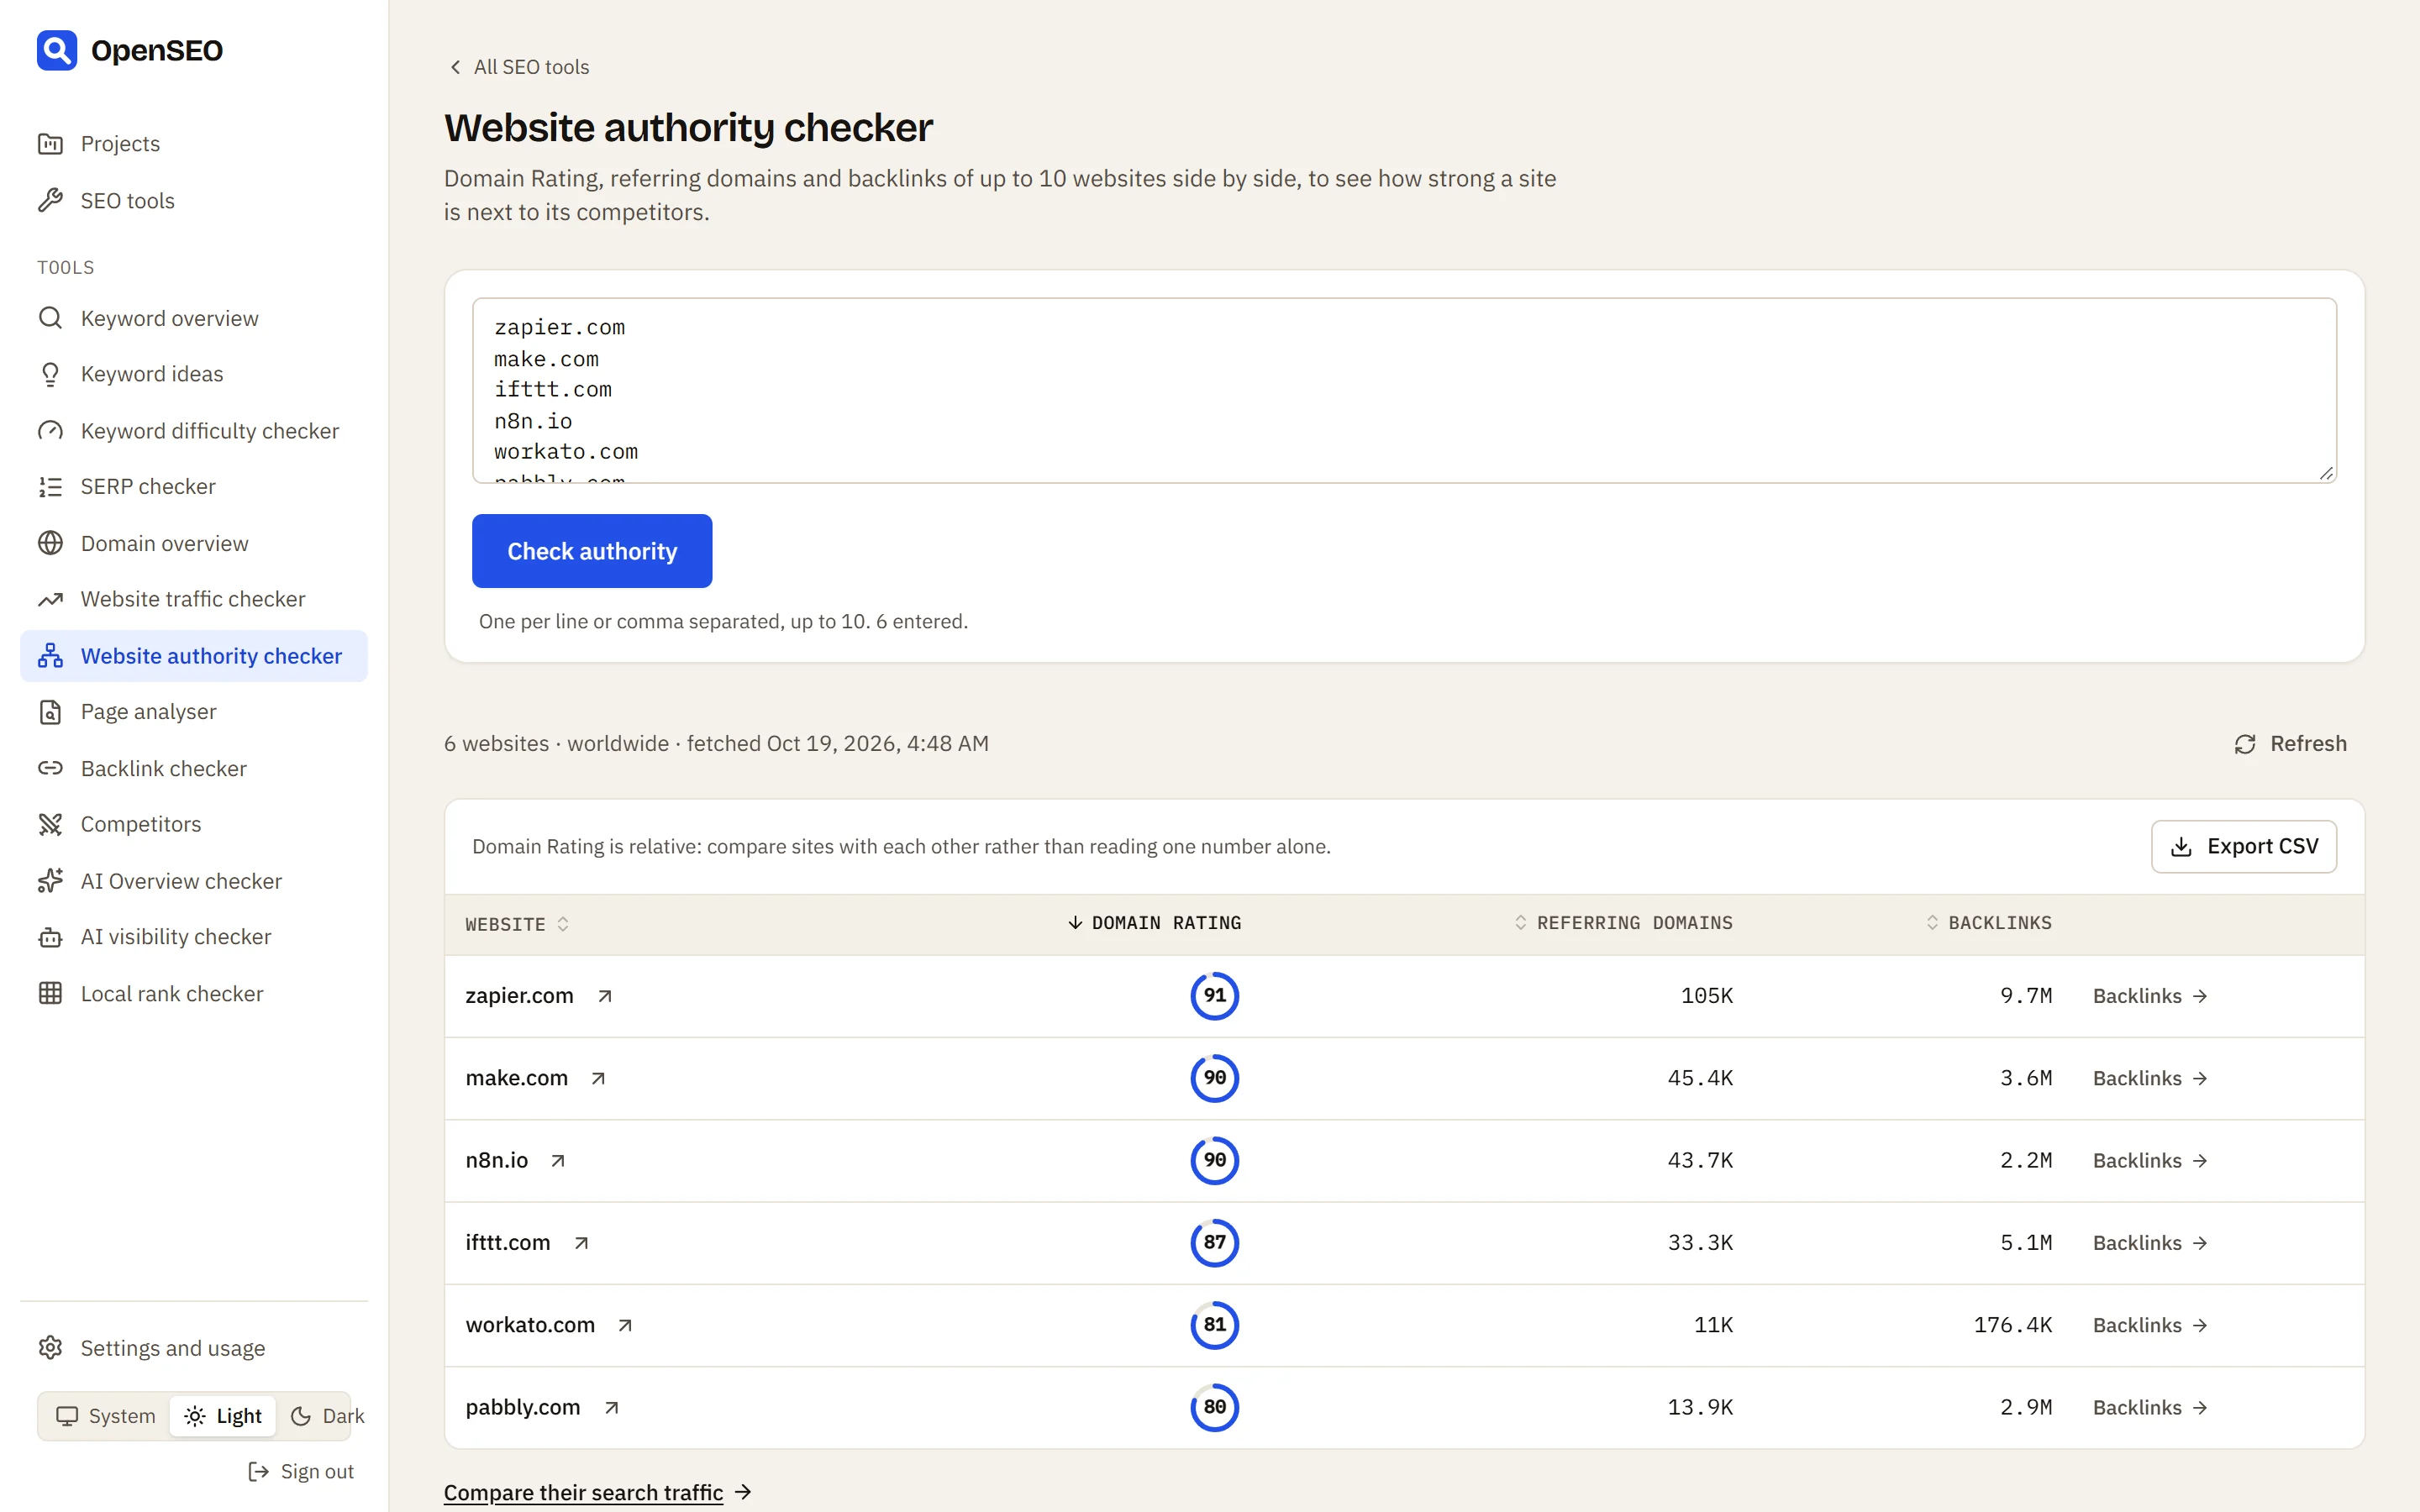Sort table by Backlinks column

1988,923
